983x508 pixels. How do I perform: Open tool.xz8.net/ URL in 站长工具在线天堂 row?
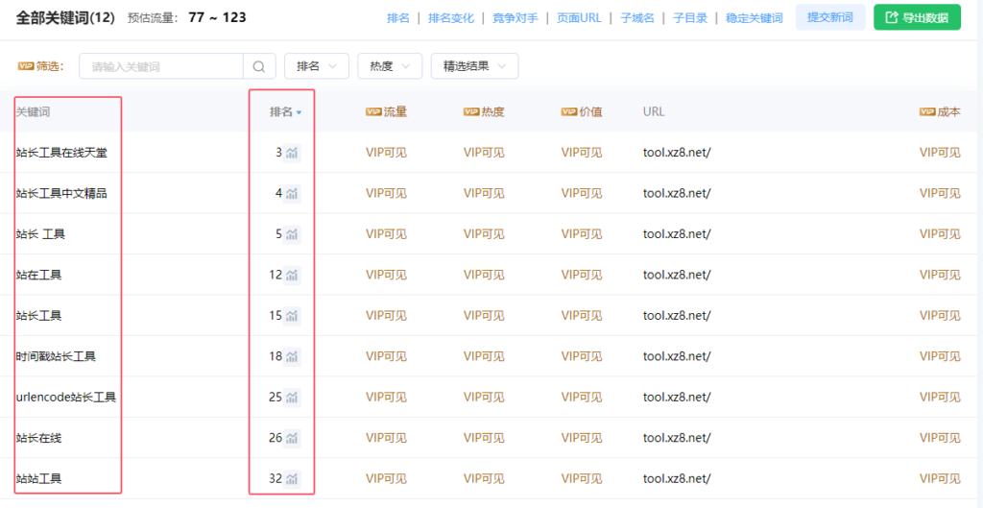[677, 153]
